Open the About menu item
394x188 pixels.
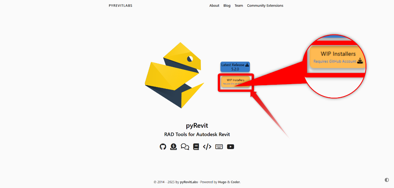pyautogui.click(x=215, y=6)
